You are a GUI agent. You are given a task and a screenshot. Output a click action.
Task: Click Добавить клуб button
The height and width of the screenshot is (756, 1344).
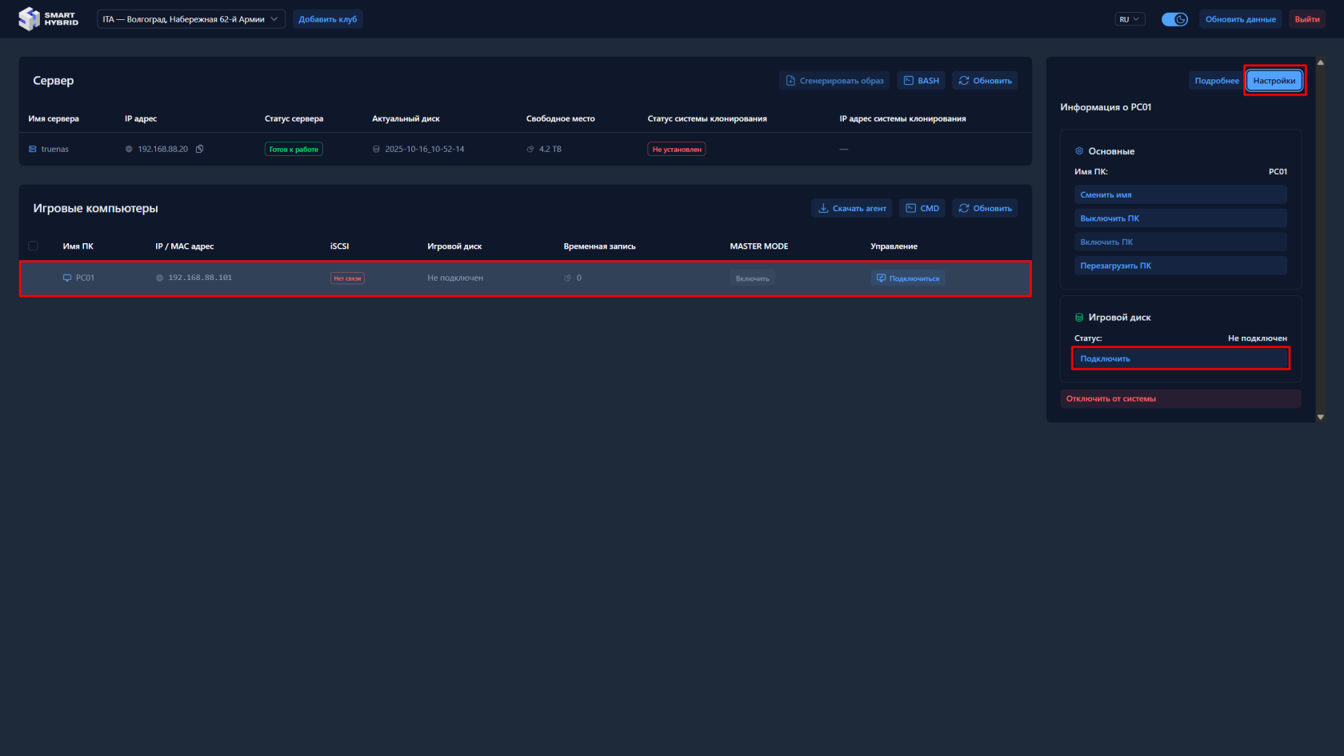328,19
